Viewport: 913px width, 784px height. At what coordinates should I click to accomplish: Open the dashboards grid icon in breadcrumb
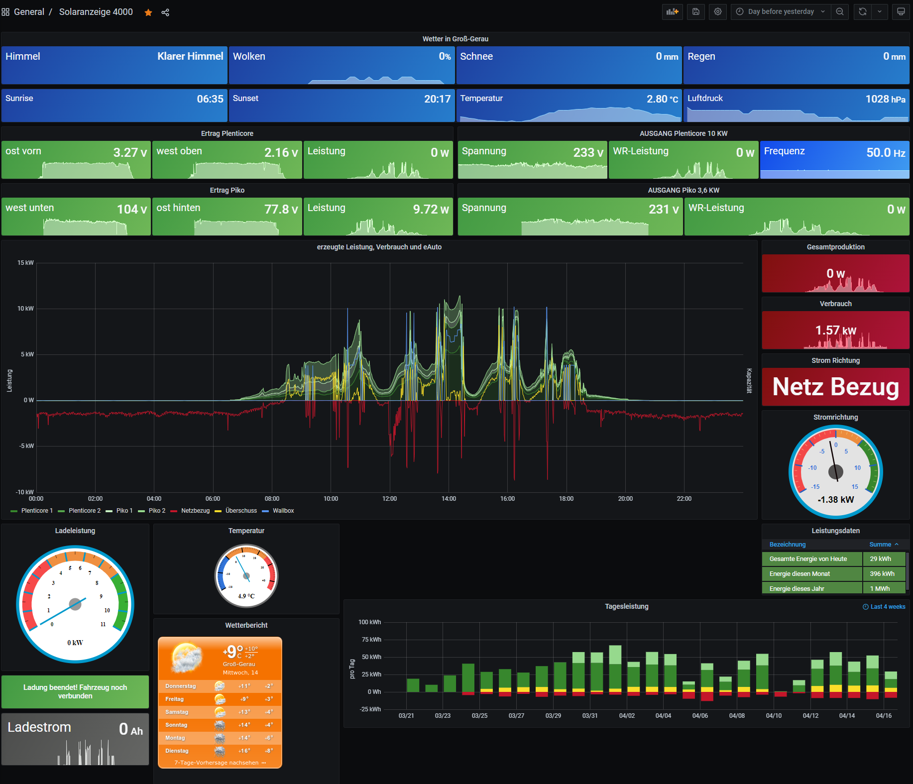[5, 12]
